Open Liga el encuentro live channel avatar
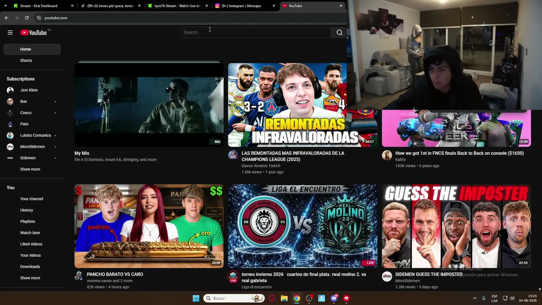542x305 pixels. tap(233, 277)
